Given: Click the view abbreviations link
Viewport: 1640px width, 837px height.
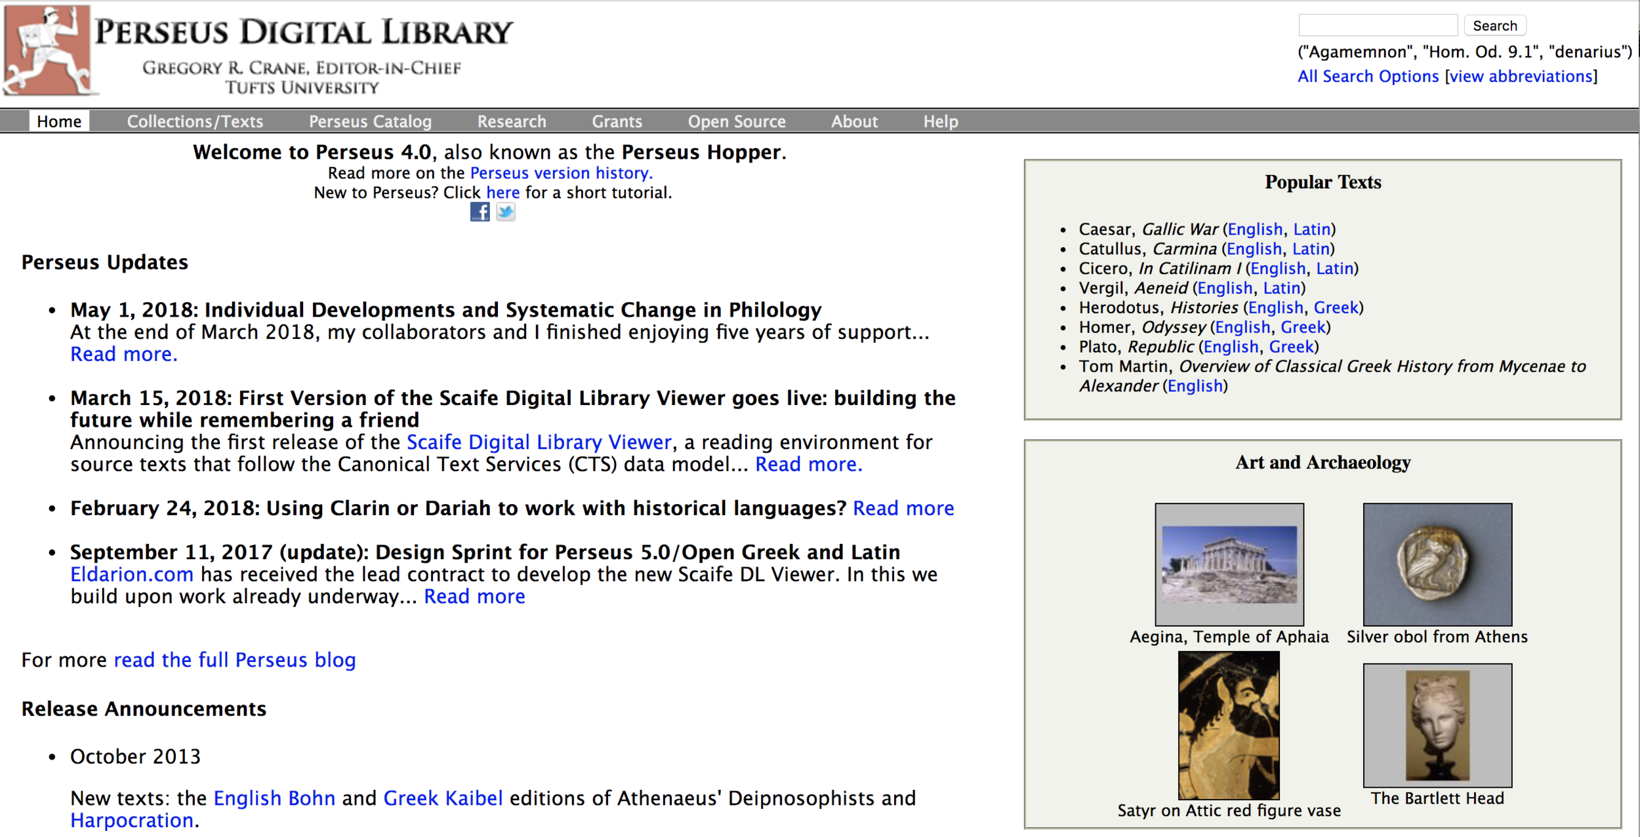Looking at the screenshot, I should [x=1522, y=76].
